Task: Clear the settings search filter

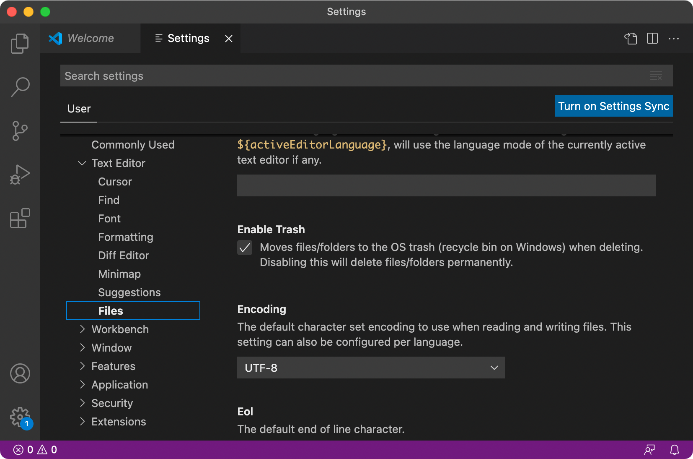Action: 656,76
